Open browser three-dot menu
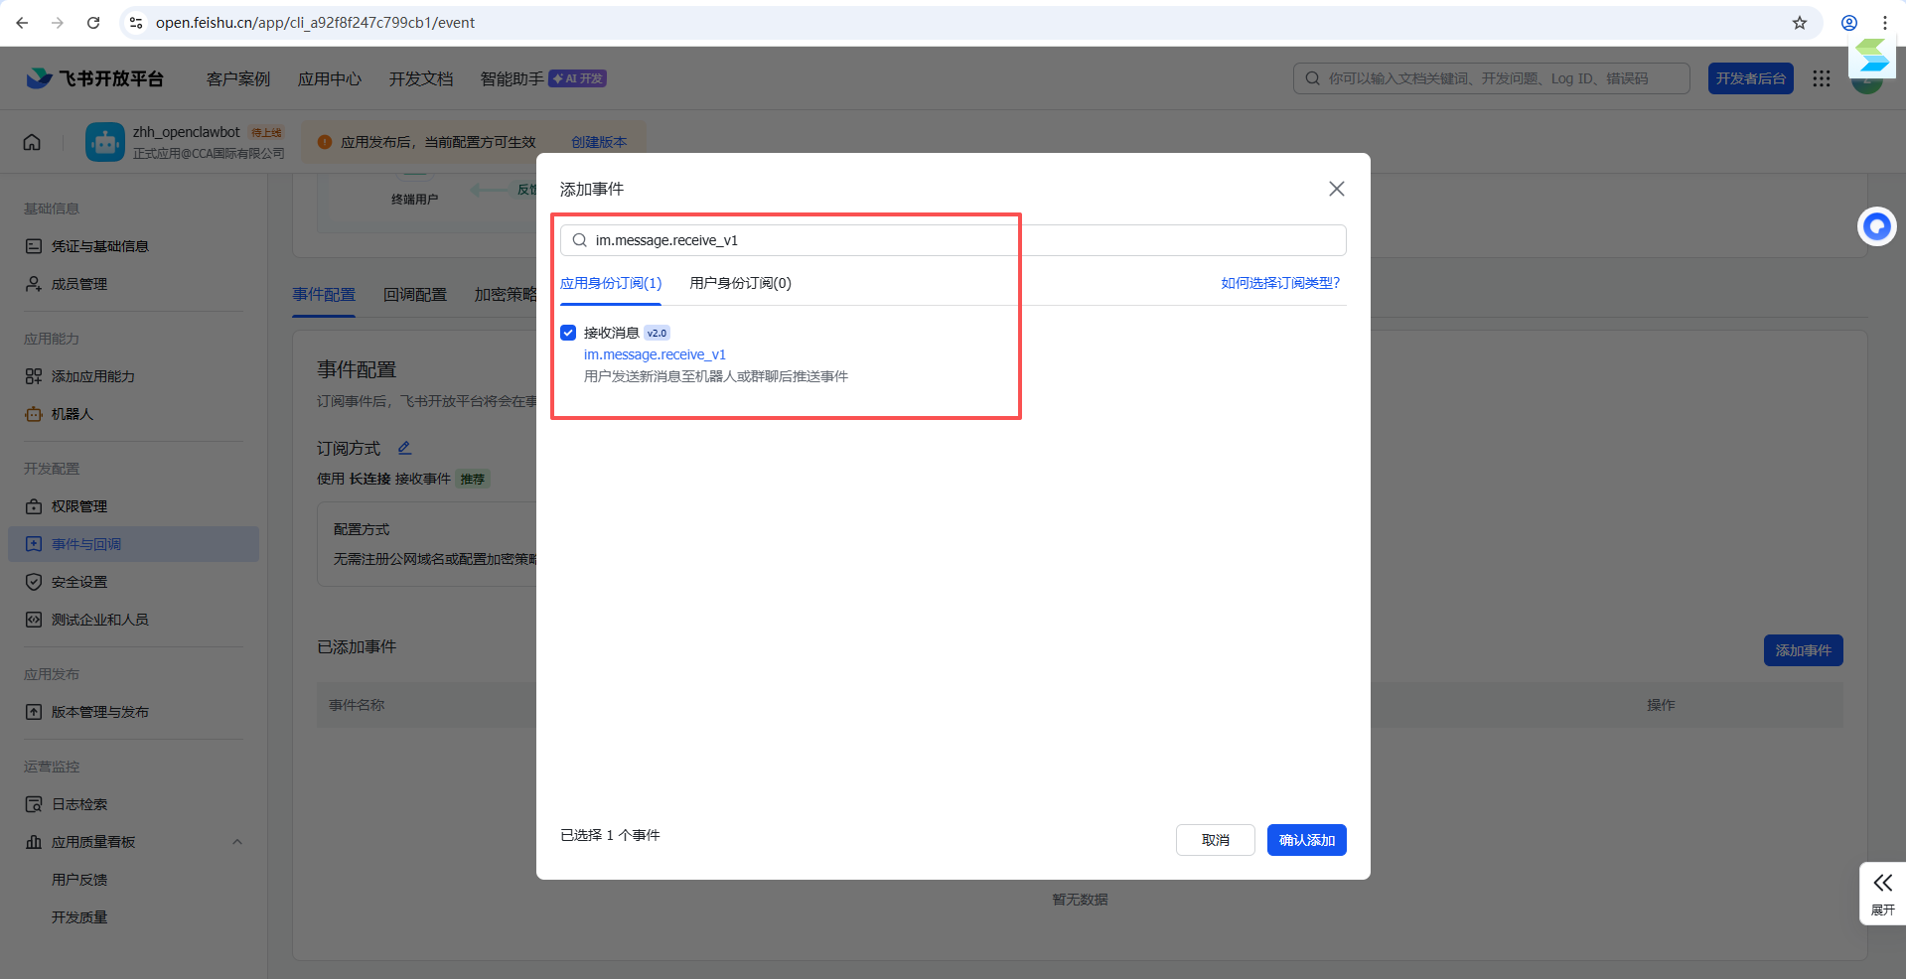This screenshot has width=1906, height=979. pos(1884,22)
